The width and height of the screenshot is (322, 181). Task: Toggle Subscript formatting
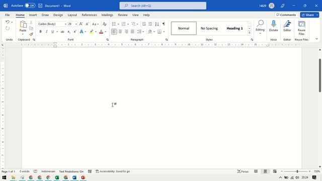(69, 32)
